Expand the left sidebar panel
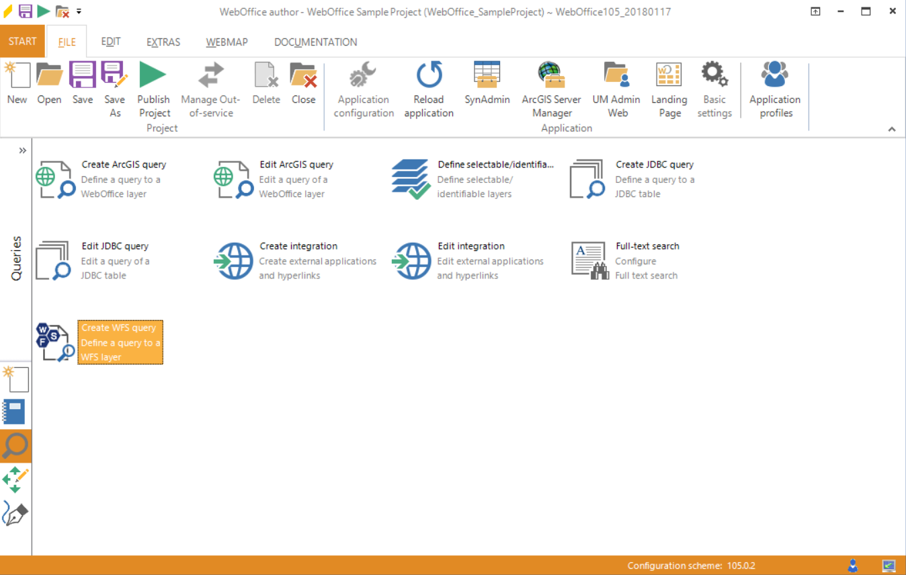The height and width of the screenshot is (575, 906). tap(24, 151)
